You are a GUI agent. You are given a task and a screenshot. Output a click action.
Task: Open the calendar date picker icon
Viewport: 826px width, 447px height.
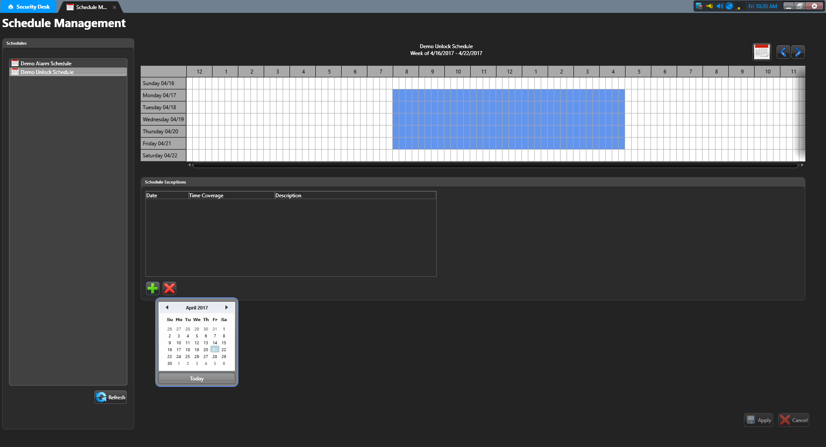(761, 52)
